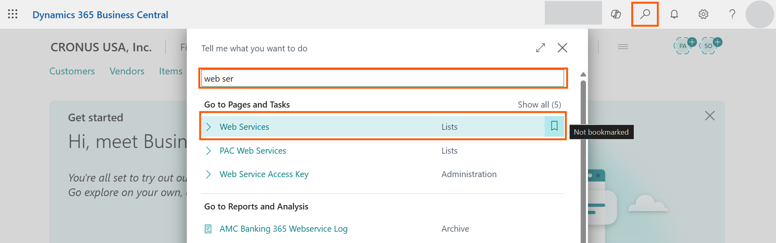Screen dimensions: 776x243
Task: Open the settings gear
Action: click(x=703, y=14)
